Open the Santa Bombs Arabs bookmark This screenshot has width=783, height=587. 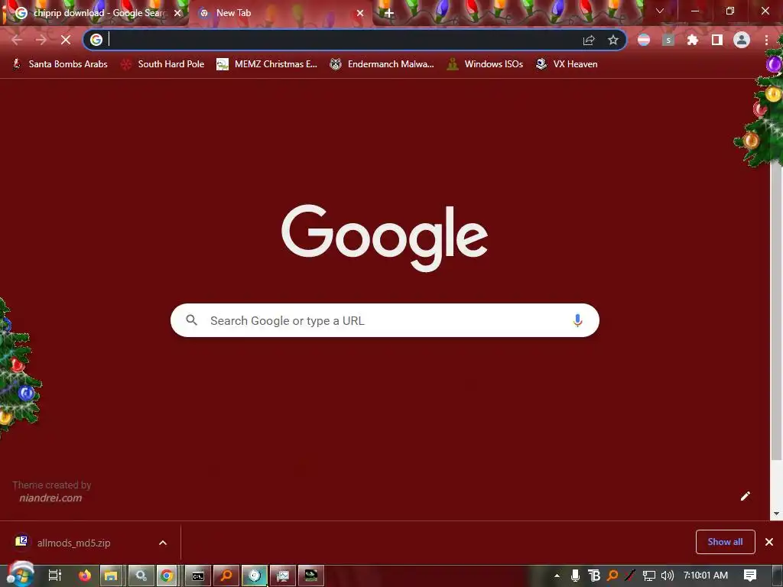click(60, 64)
